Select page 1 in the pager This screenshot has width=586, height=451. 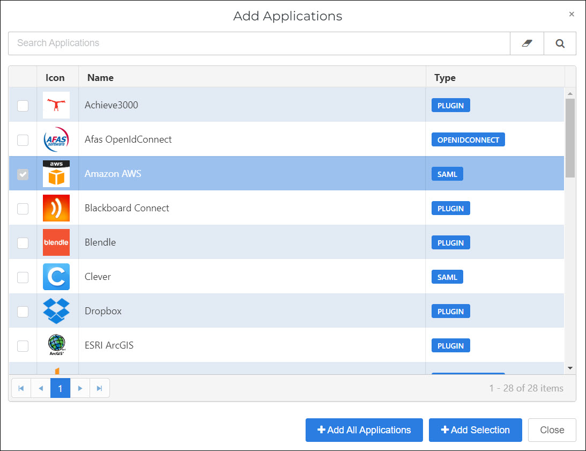point(60,388)
